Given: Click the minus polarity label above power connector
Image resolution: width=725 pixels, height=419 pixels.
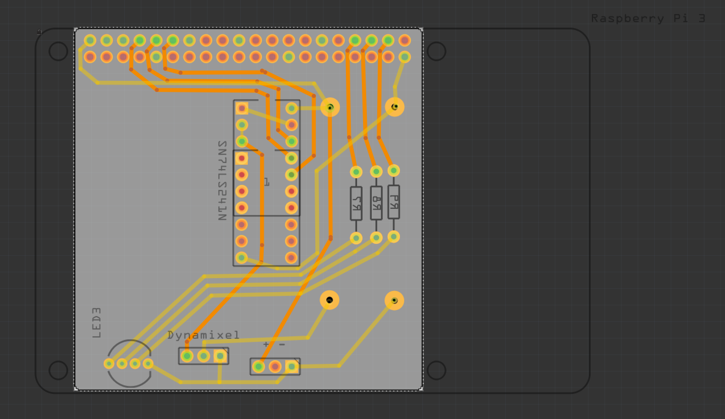Looking at the screenshot, I should (x=282, y=345).
